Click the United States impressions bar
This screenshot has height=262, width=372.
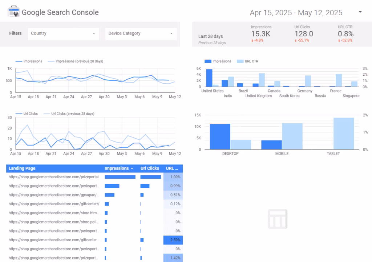[x=209, y=78]
